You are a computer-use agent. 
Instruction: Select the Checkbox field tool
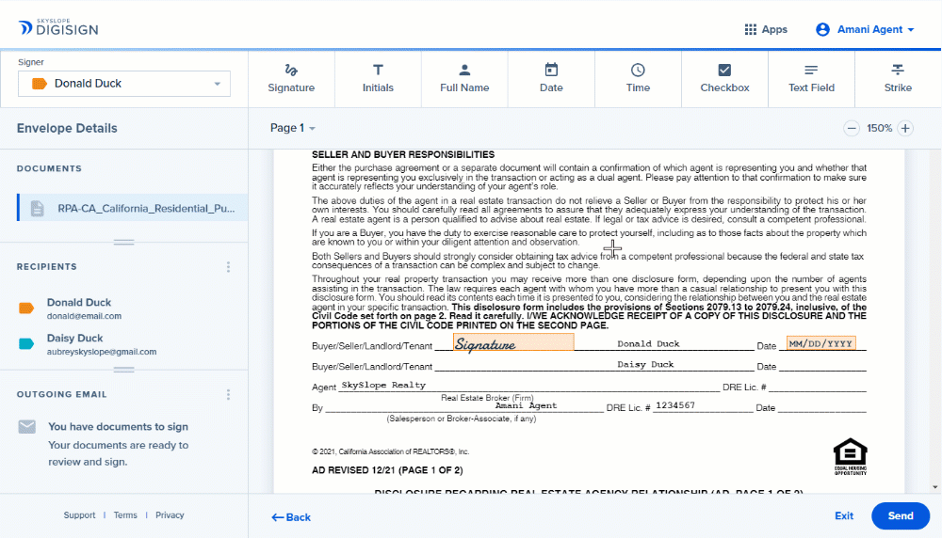(724, 79)
